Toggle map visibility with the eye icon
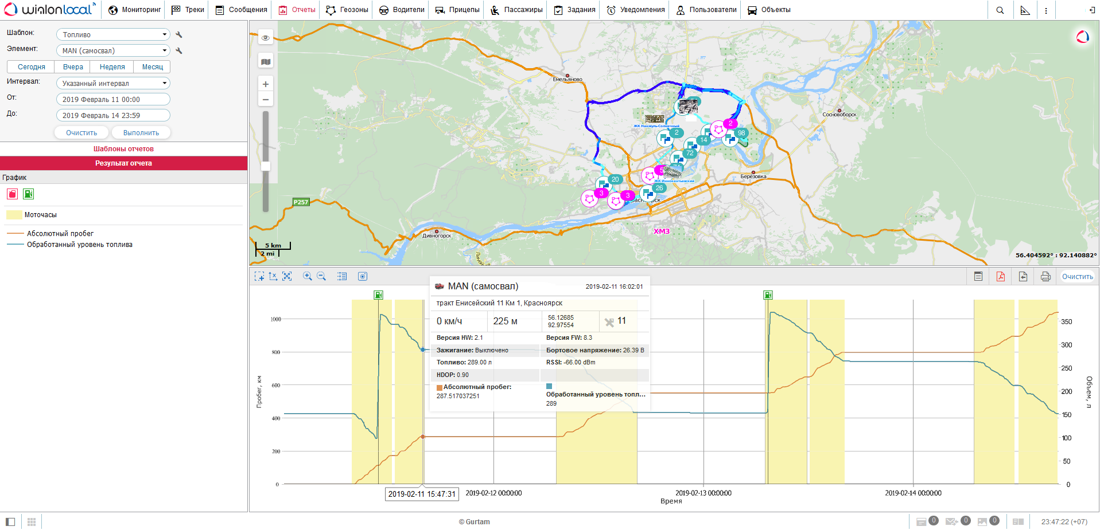This screenshot has height=530, width=1100. click(266, 38)
